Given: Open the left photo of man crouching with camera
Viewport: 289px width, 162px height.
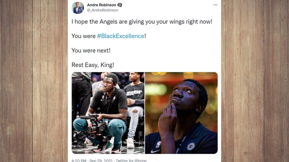Looking at the screenshot, I should click(108, 113).
